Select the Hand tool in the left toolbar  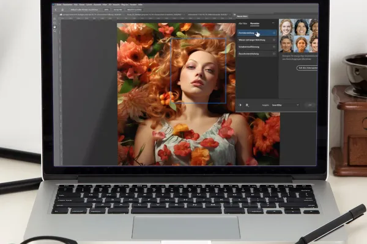coord(54,27)
